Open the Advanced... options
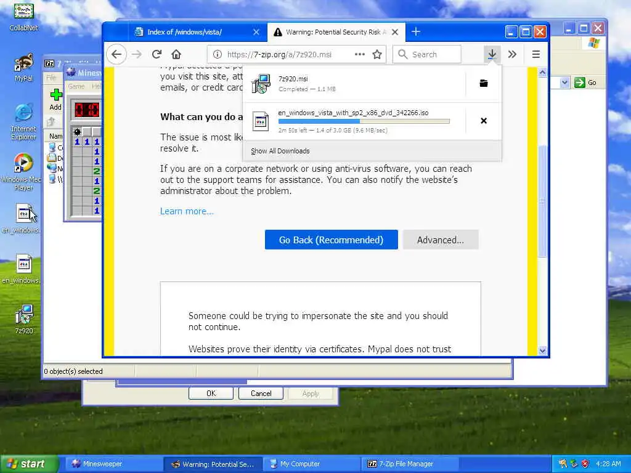 441,240
